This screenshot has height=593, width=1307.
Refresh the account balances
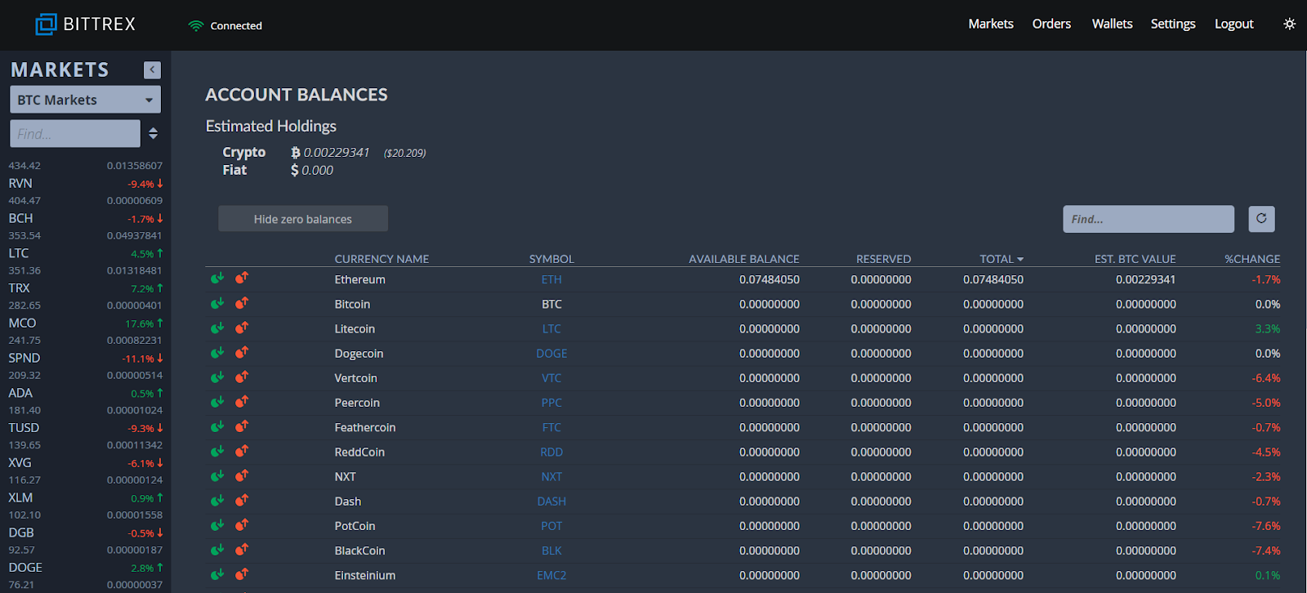(1261, 219)
